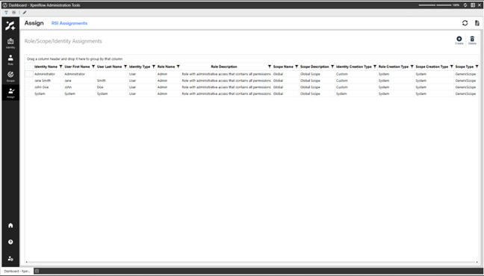484x276 pixels.
Task: Click scrollbar right arrow at grid bottom
Action: [477, 262]
